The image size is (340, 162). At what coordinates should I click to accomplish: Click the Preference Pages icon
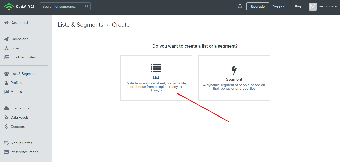tap(7, 152)
